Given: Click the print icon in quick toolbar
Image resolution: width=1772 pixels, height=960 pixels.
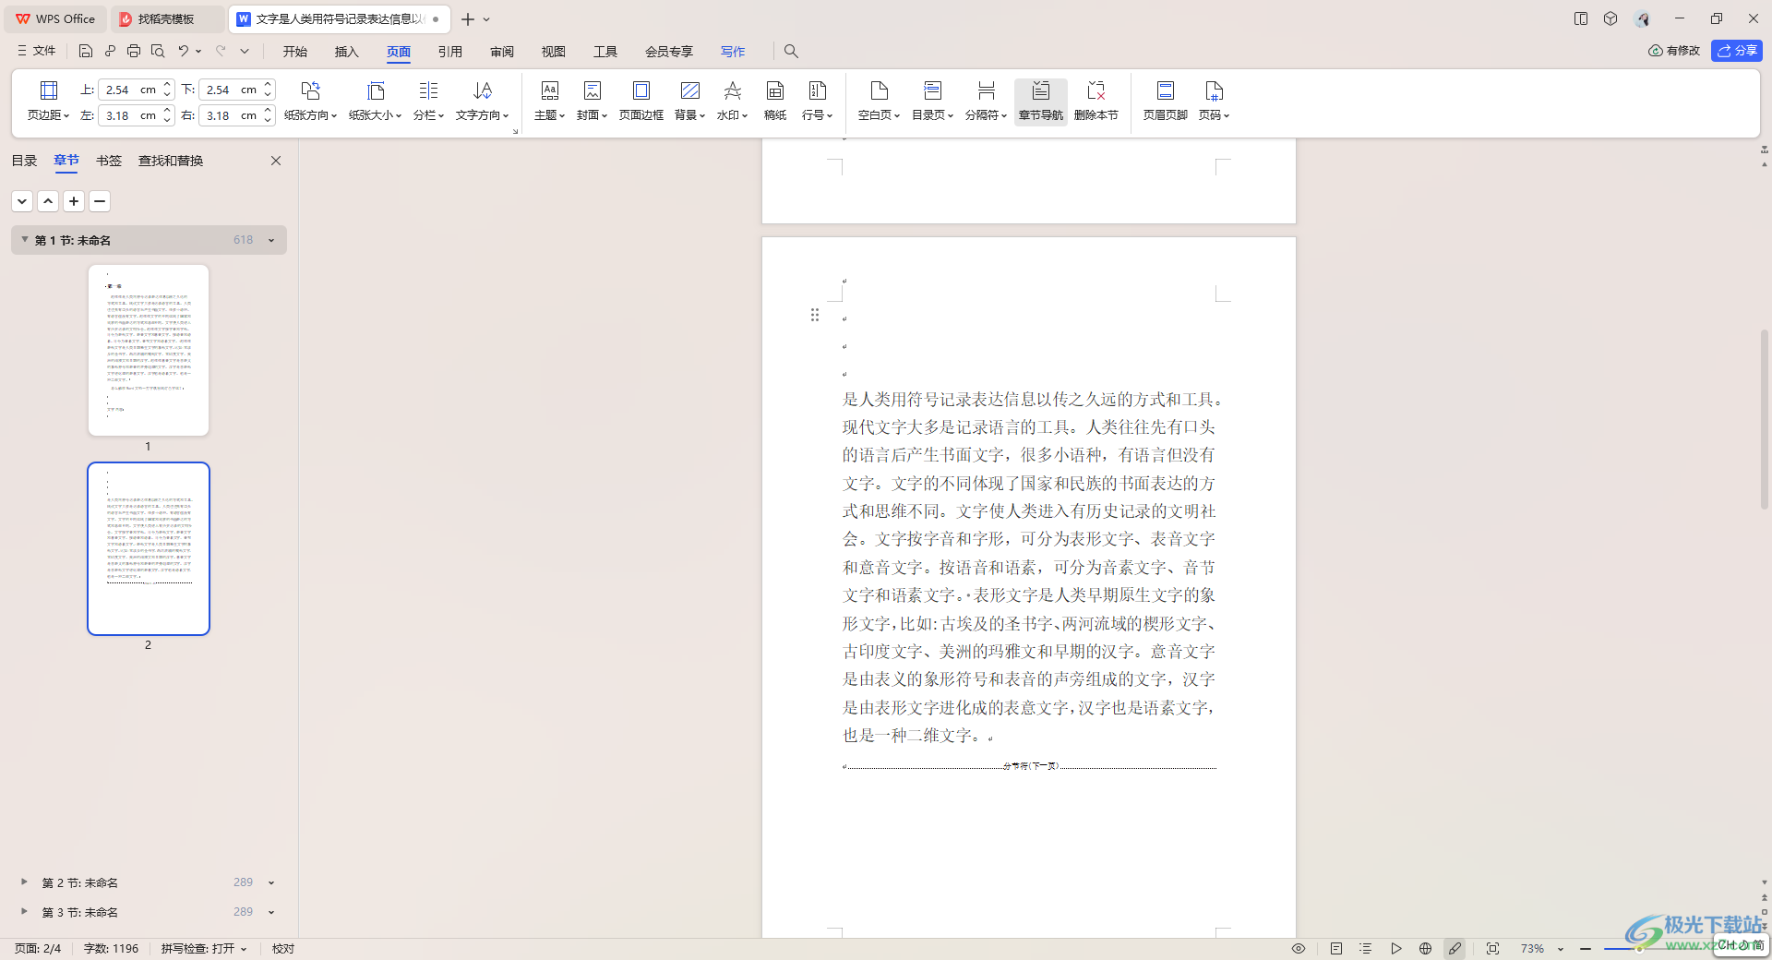Looking at the screenshot, I should point(134,51).
